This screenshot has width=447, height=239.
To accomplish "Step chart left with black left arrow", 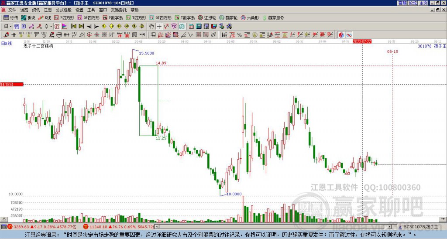I will point(89,26).
